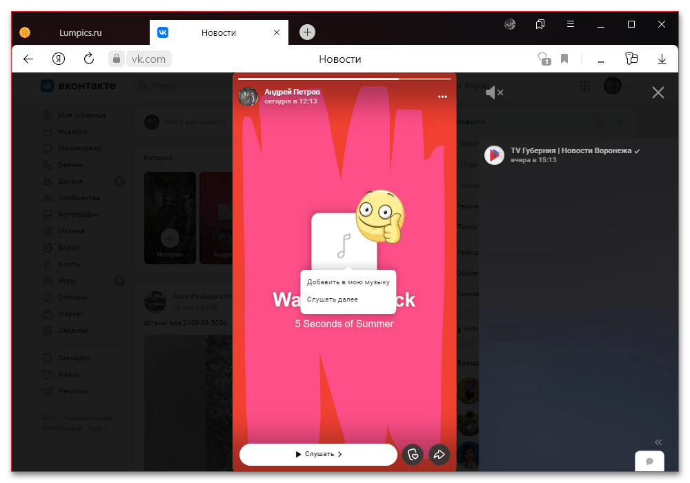Go back with the browser back arrow
This screenshot has width=690, height=483.
(x=28, y=59)
